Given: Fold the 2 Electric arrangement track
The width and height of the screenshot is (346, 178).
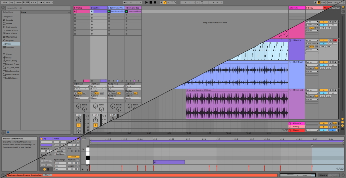Looking at the screenshot, I should click(290, 41).
